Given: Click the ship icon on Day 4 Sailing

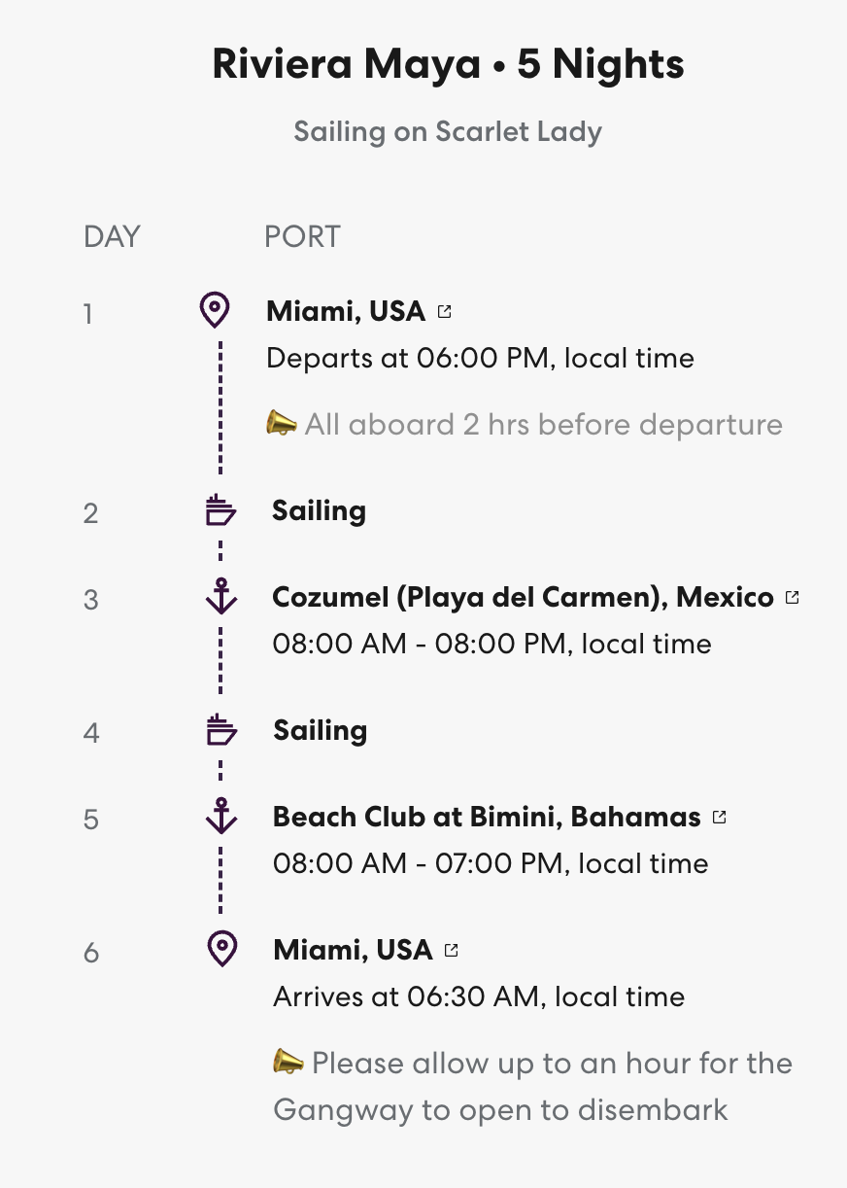Looking at the screenshot, I should tap(221, 730).
